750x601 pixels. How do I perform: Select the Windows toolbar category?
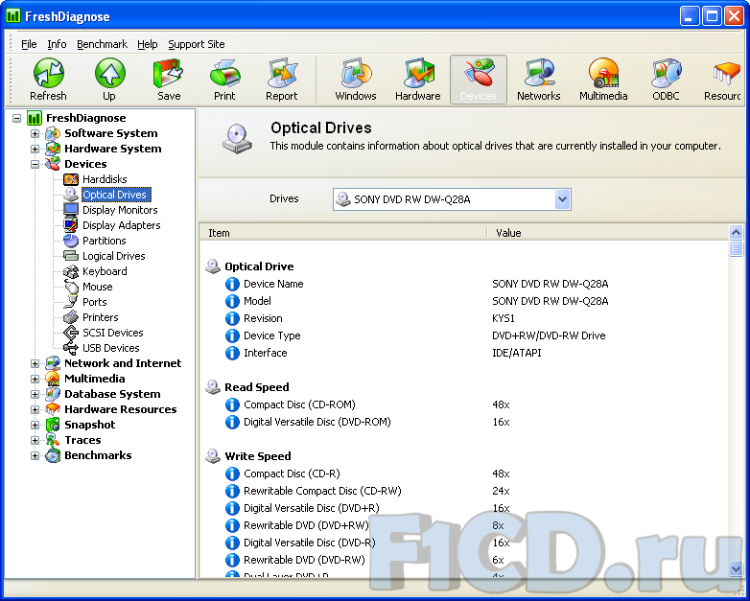(356, 80)
